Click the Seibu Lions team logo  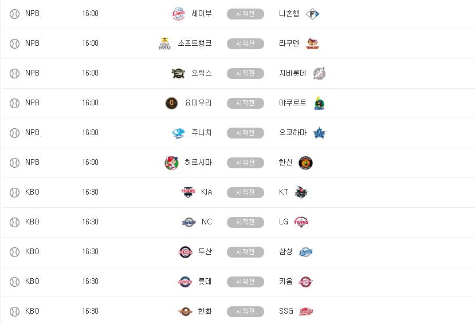(179, 14)
